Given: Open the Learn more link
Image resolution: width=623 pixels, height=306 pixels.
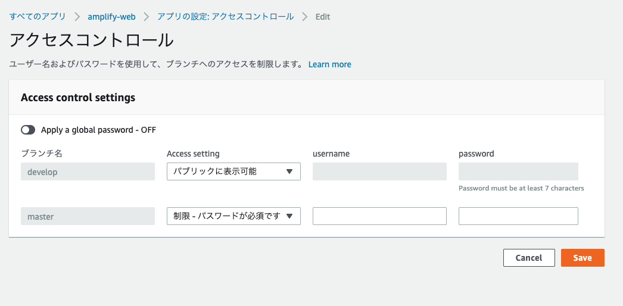Looking at the screenshot, I should (x=329, y=64).
